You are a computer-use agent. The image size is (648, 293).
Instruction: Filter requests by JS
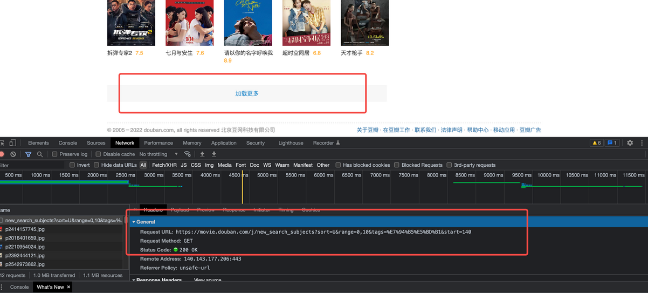point(184,165)
